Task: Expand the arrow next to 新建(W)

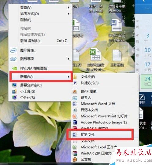Action: pos(69,77)
